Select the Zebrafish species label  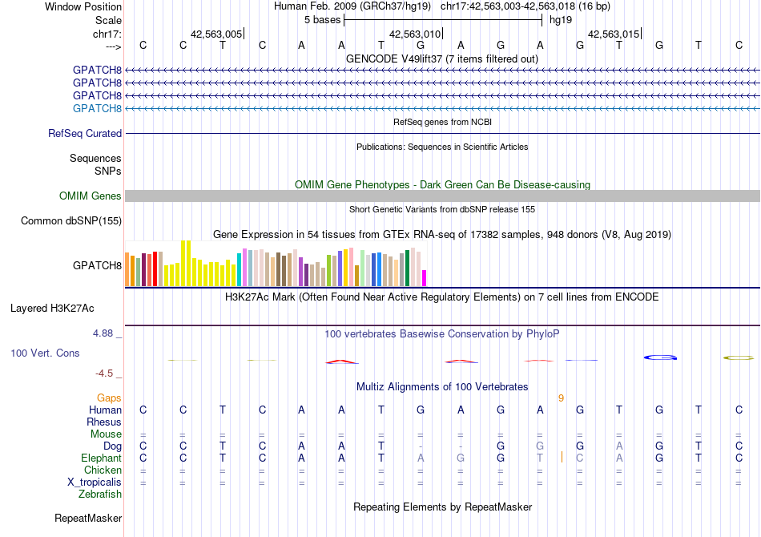click(x=100, y=495)
